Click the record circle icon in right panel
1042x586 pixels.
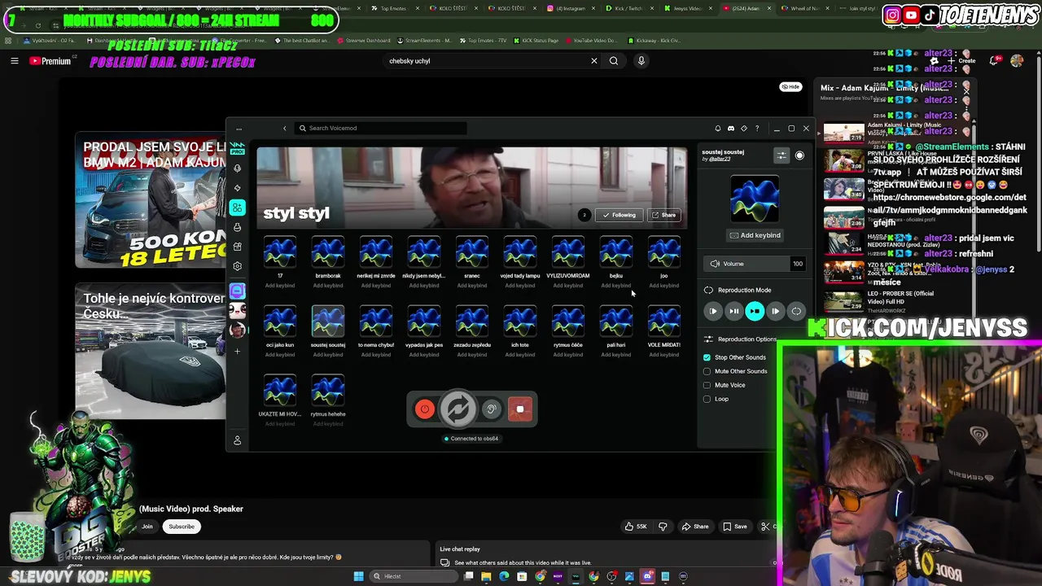pos(799,155)
